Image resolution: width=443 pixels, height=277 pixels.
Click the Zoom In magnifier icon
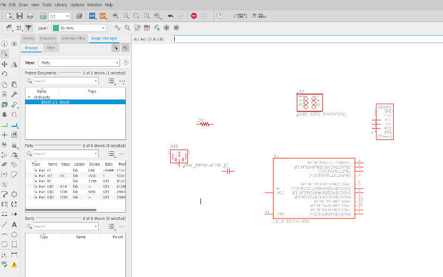126,16
